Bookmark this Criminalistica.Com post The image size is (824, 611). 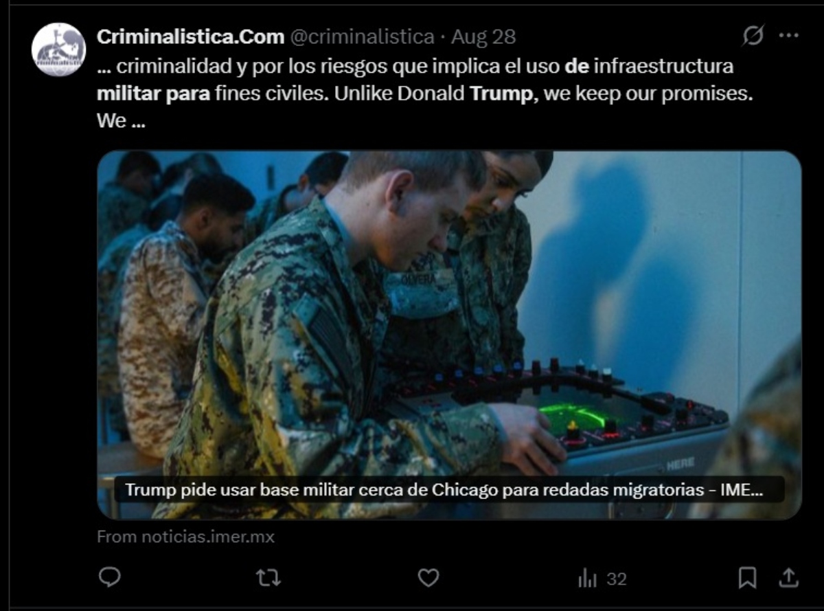[x=747, y=578]
